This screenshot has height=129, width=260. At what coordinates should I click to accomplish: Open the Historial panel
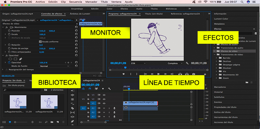coord(218,92)
